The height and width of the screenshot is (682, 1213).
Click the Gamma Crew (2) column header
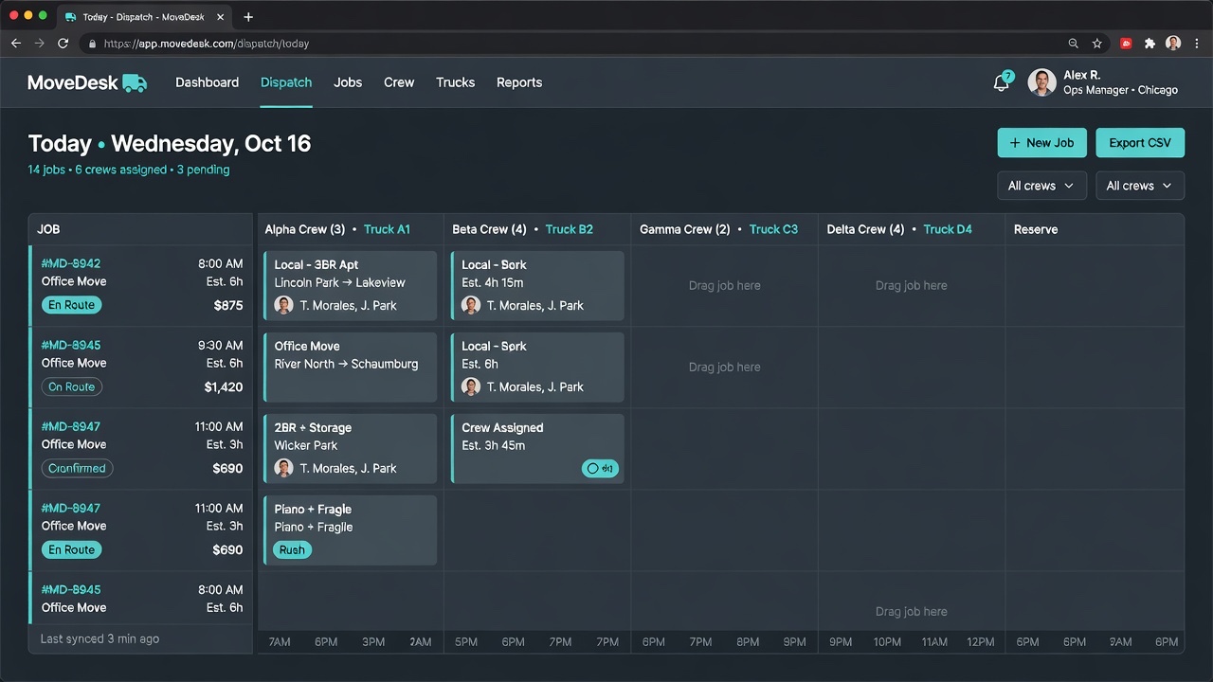(685, 229)
